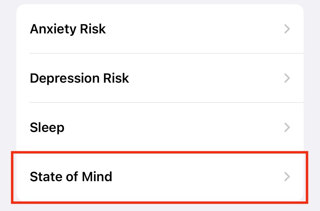Open the Anxiety Risk menu item
Image resolution: width=320 pixels, height=211 pixels.
(x=160, y=29)
